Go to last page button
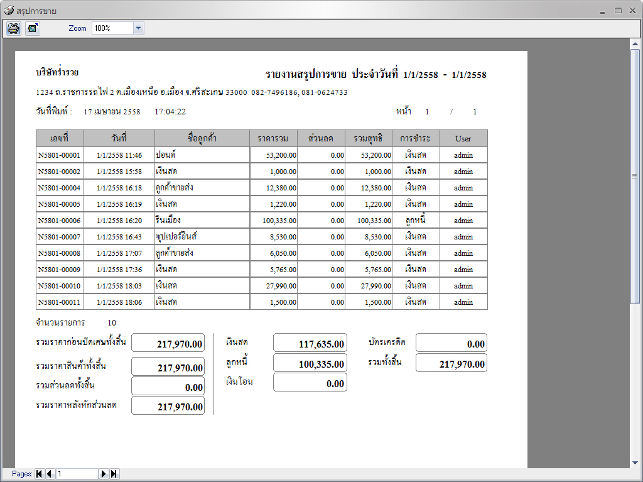643x482 pixels. click(114, 474)
